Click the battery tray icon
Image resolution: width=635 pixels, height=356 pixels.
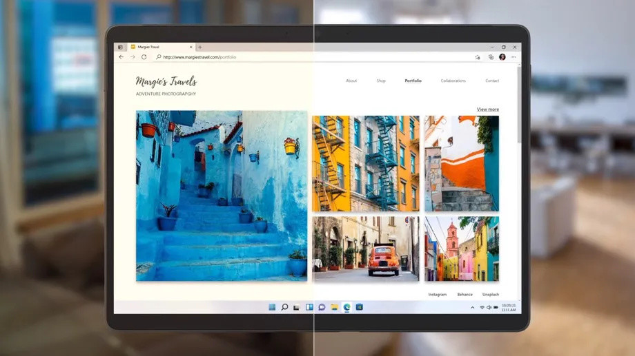click(496, 308)
